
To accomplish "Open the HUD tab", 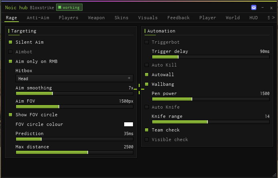I will [254, 18].
